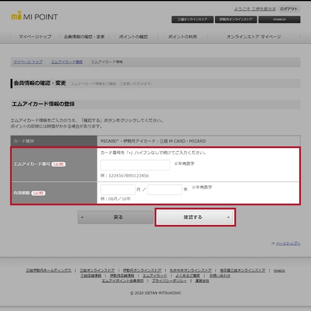Go to マイページトップ navigation tab

pyautogui.click(x=35, y=37)
